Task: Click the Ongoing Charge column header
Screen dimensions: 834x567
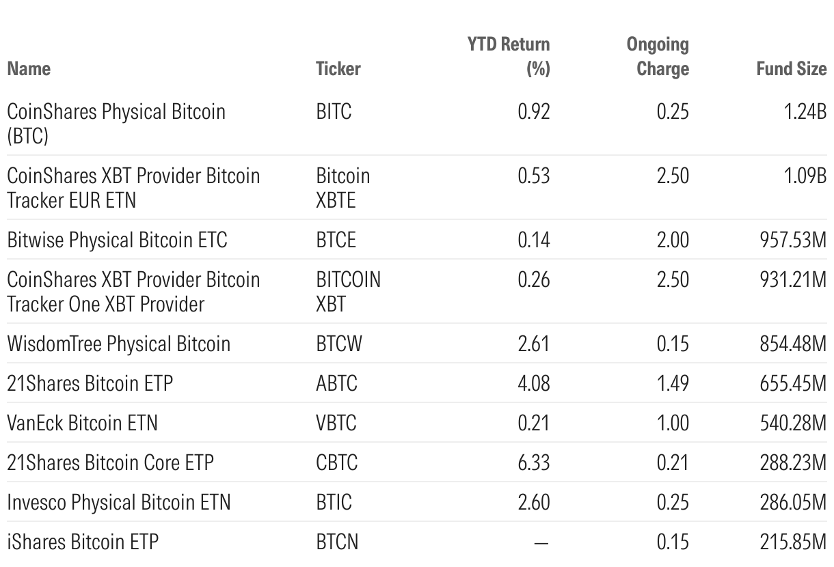Action: coord(658,57)
